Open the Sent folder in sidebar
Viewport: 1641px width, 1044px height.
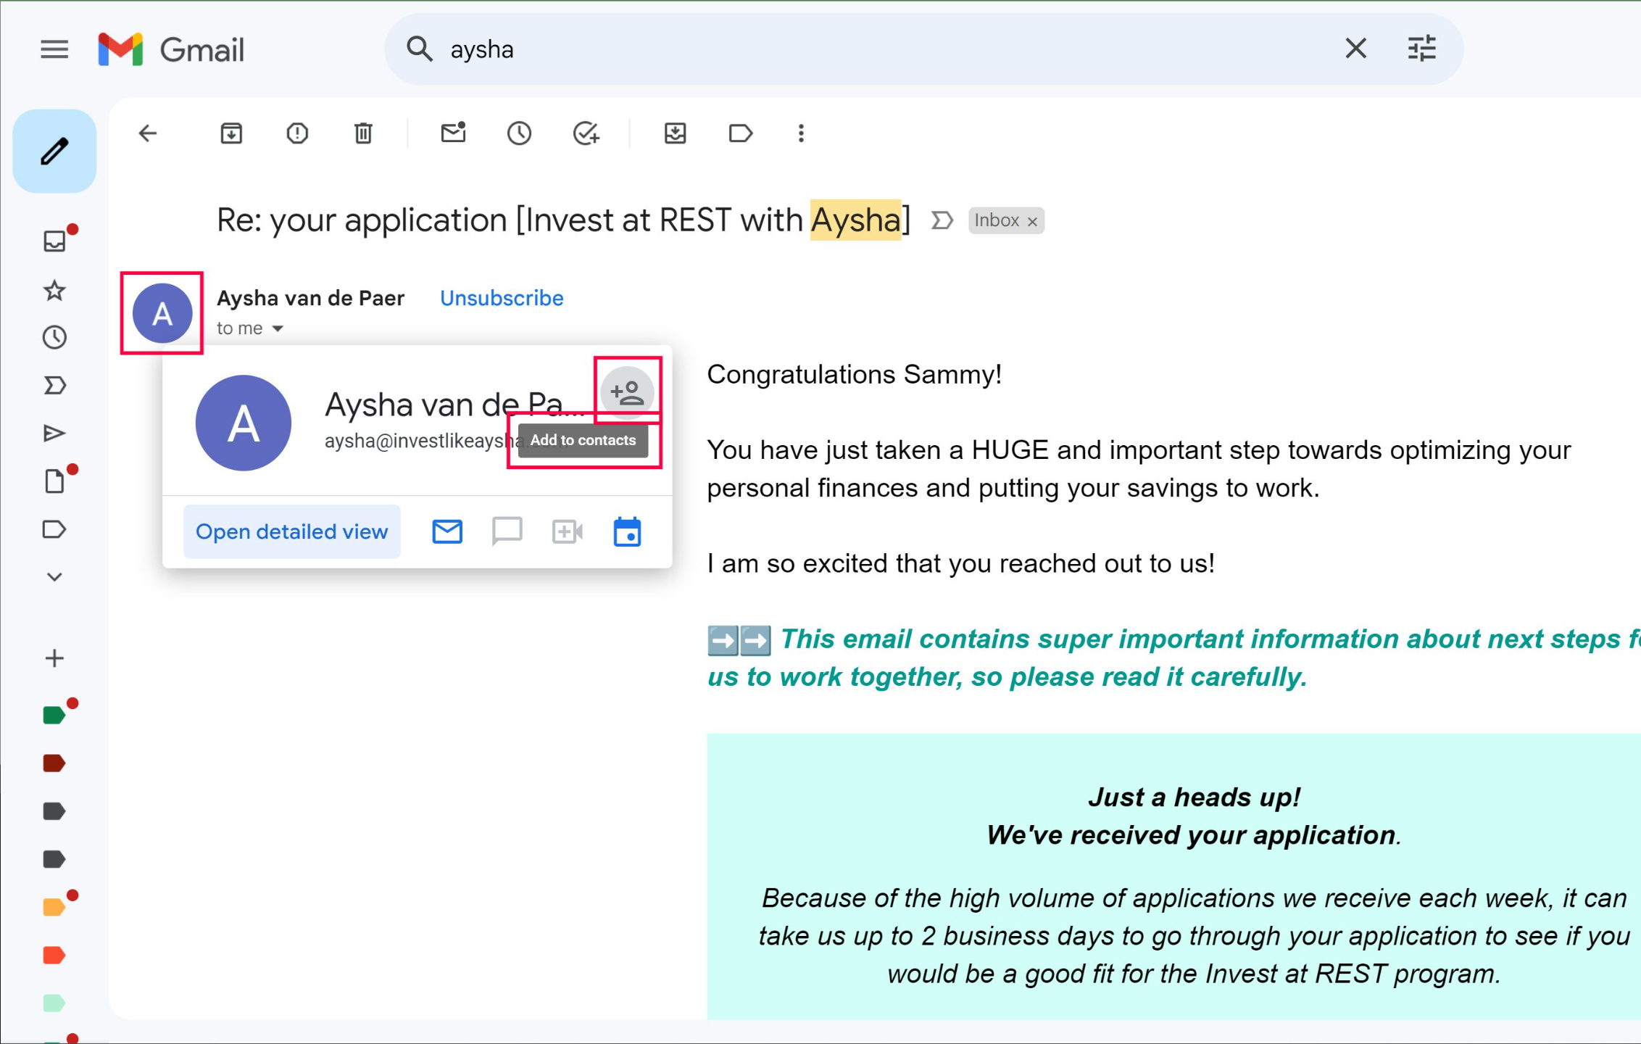54,434
